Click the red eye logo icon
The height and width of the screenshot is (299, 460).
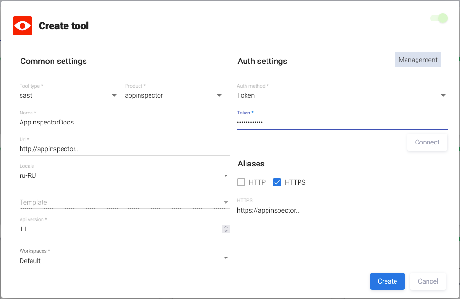[x=22, y=26]
